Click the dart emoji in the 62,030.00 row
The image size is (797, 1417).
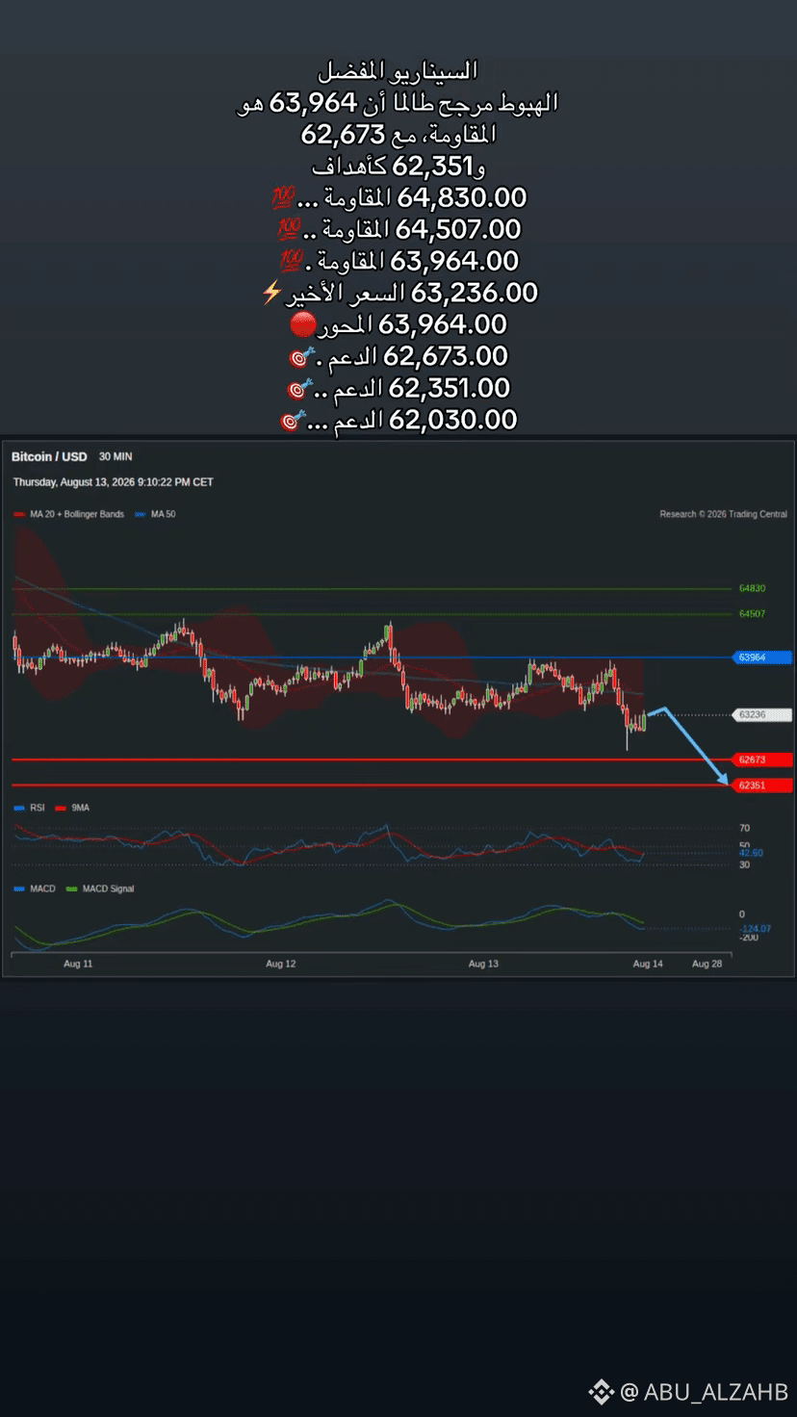click(x=292, y=422)
